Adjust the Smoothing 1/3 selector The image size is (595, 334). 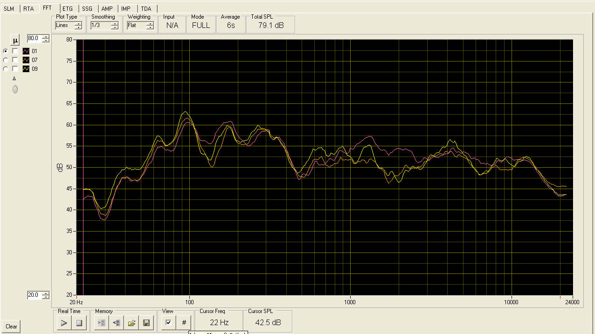[114, 26]
